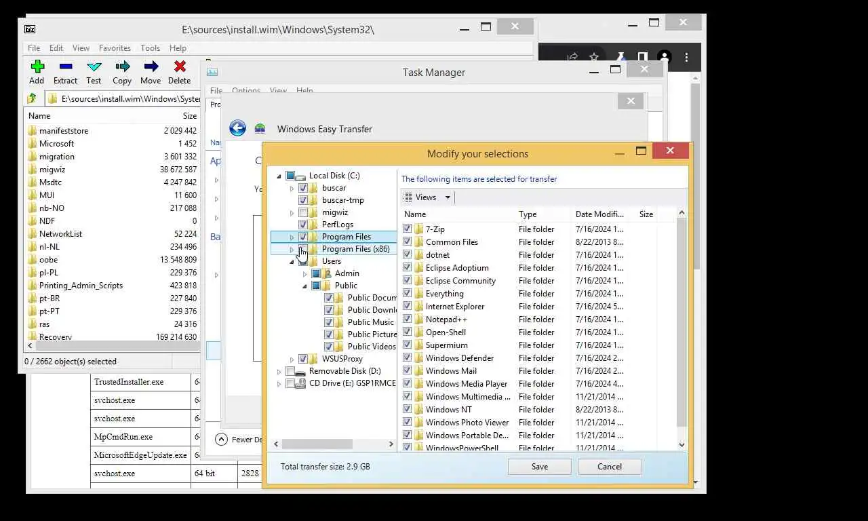Expand the buscar folder node
Image resolution: width=868 pixels, height=521 pixels.
click(x=292, y=188)
